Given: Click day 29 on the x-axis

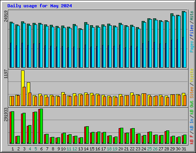Looking at the screenshot, I should [x=172, y=149].
